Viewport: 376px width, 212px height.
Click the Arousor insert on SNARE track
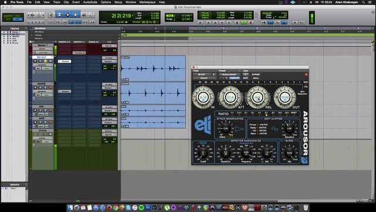pyautogui.click(x=65, y=91)
